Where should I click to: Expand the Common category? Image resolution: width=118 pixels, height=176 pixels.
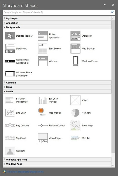[x=57, y=83]
